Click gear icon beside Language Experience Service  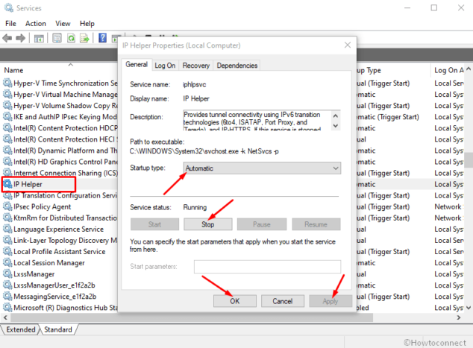[7, 229]
